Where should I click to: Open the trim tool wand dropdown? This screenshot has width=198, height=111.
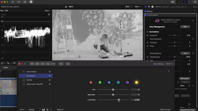[9, 63]
